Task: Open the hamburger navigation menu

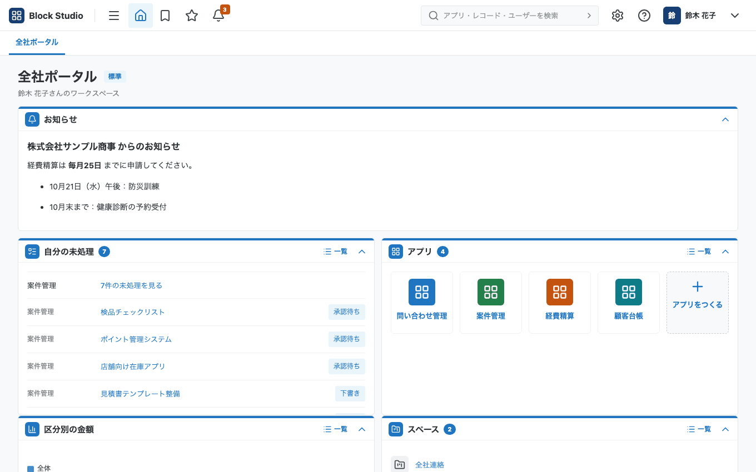Action: coord(114,16)
